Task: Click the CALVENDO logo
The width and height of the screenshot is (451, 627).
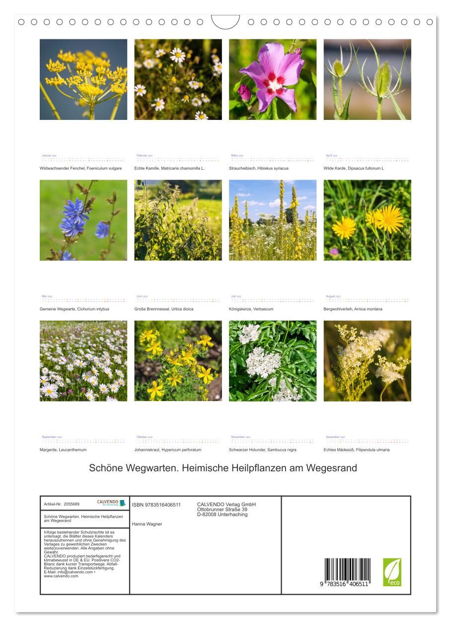Action: 111,503
